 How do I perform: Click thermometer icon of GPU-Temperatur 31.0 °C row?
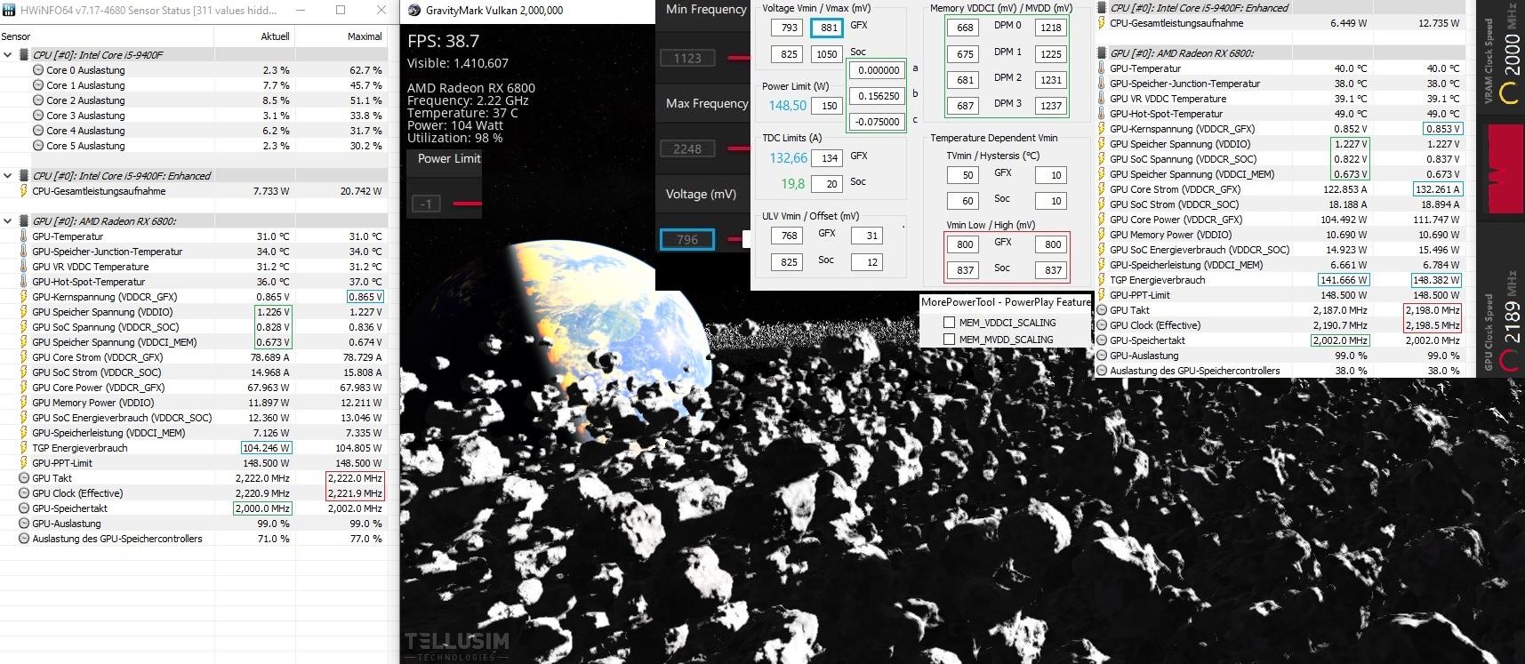pos(24,236)
